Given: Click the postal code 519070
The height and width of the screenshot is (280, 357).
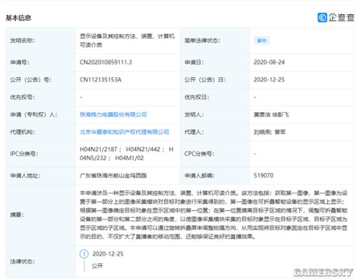Looking at the screenshot, I should coord(264,176).
